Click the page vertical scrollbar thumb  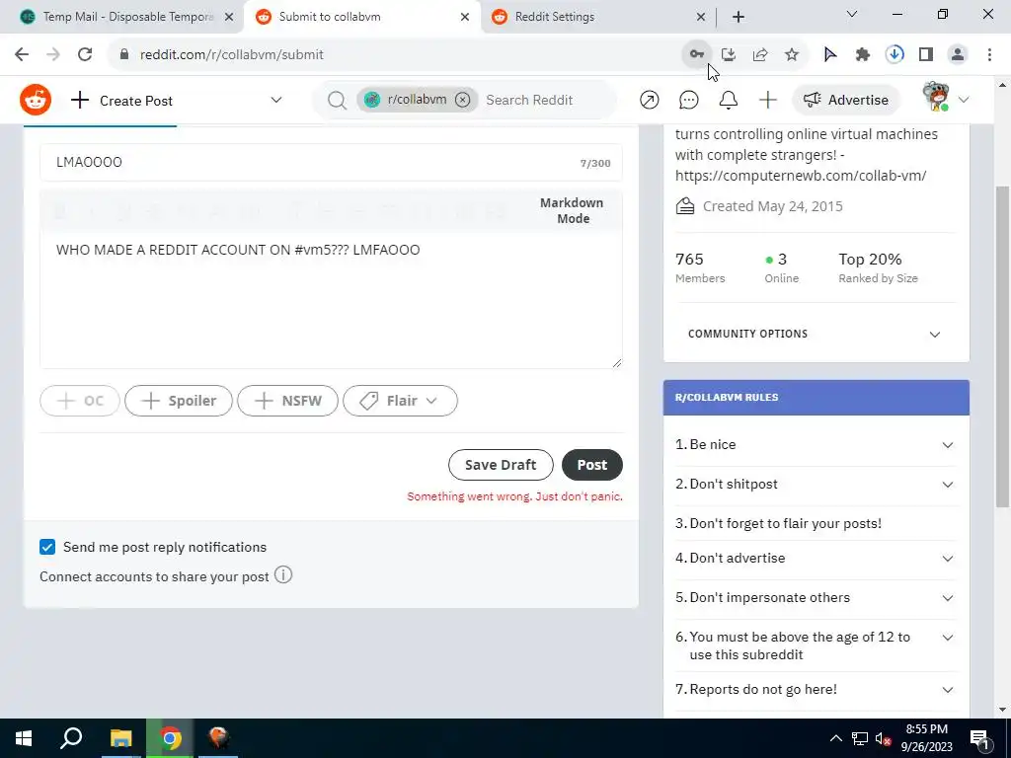click(x=1002, y=344)
